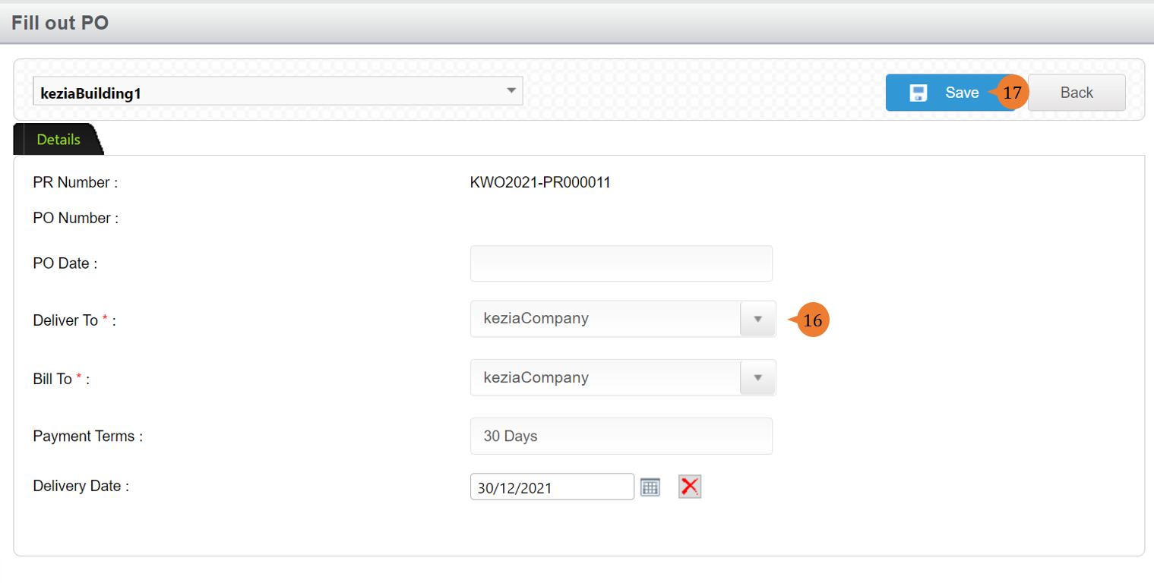Click the floppy disk icon on Save
The height and width of the screenshot is (583, 1154).
[918, 93]
